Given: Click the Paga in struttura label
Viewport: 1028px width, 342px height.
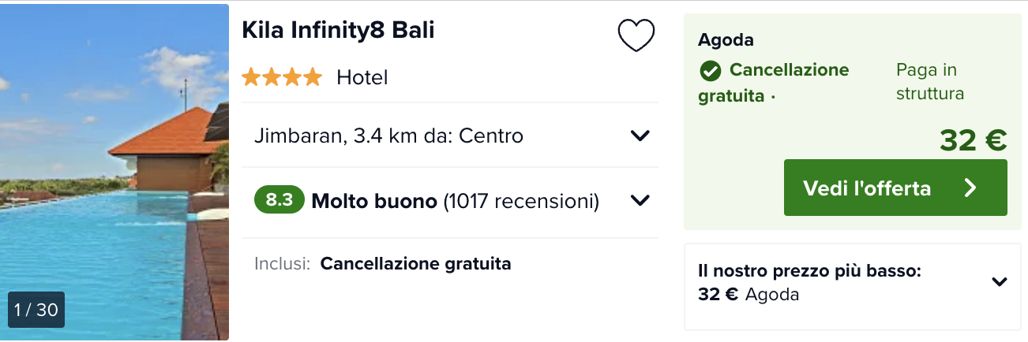Looking at the screenshot, I should 930,82.
